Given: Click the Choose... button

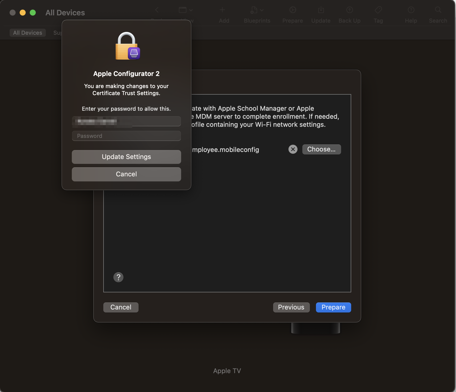Looking at the screenshot, I should pyautogui.click(x=322, y=149).
